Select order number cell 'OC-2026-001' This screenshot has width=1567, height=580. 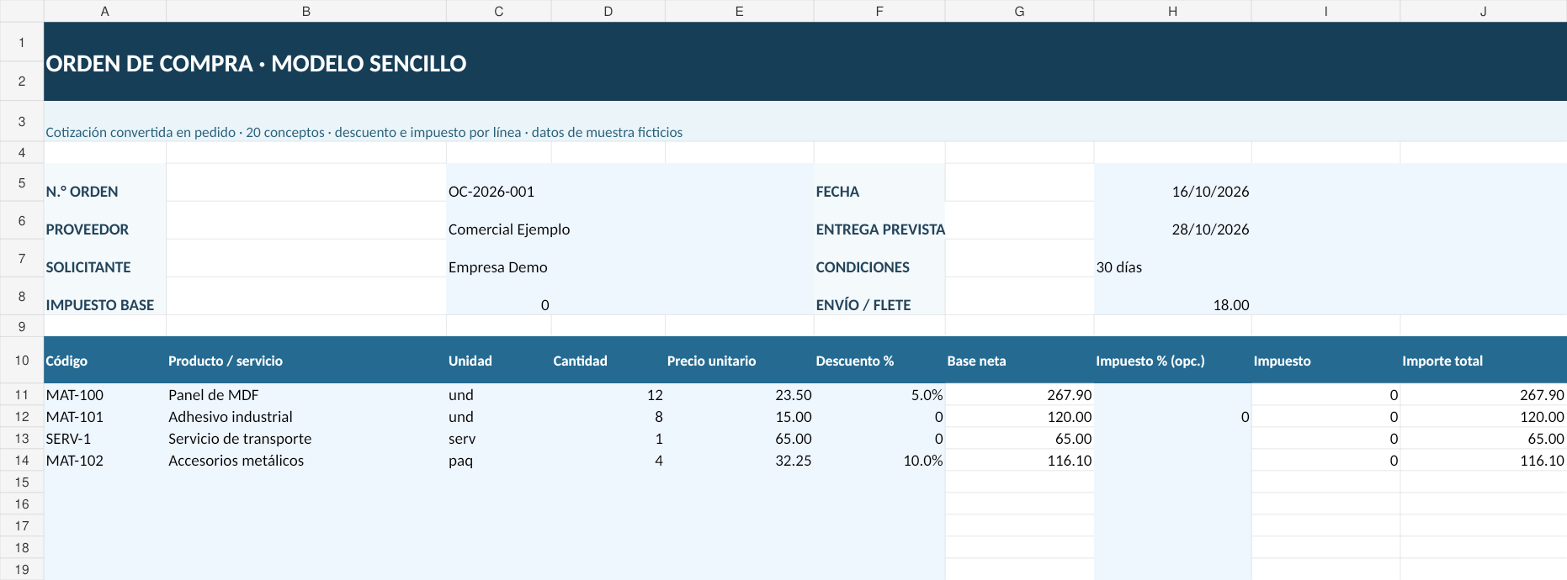pyautogui.click(x=630, y=182)
